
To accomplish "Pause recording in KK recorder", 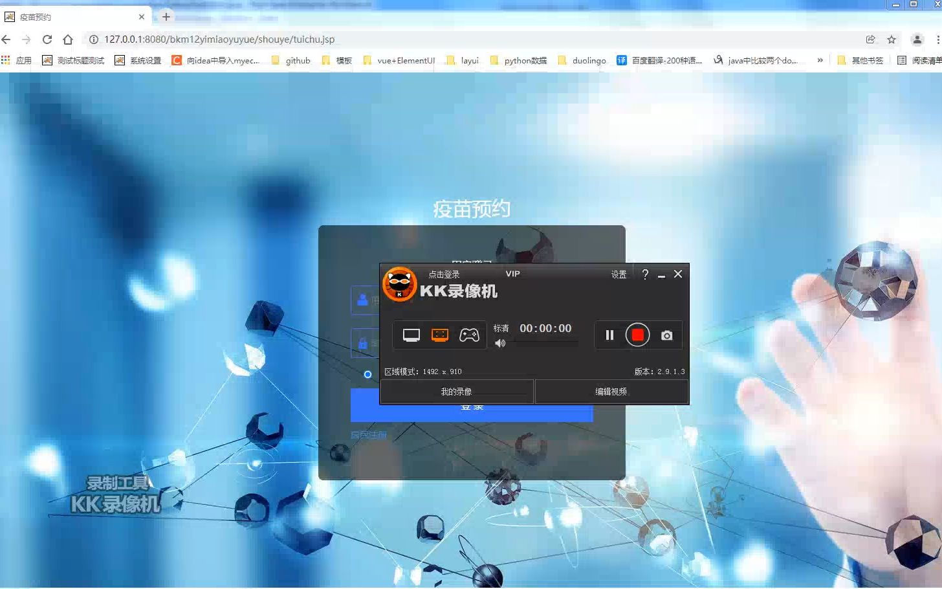I will click(x=609, y=335).
